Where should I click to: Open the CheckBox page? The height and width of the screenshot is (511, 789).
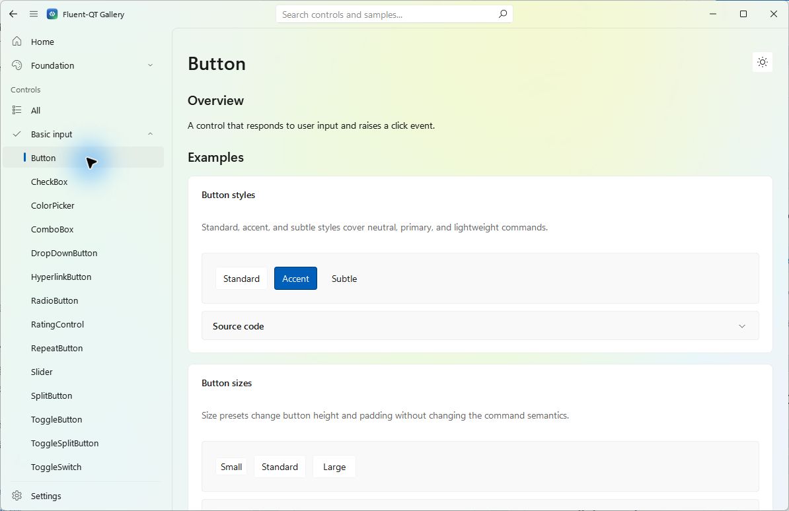tap(49, 182)
